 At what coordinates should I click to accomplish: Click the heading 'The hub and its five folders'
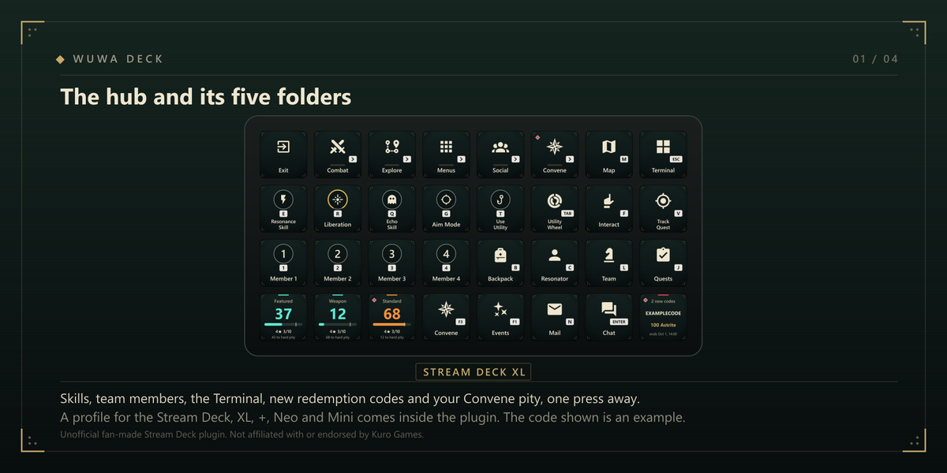[206, 97]
